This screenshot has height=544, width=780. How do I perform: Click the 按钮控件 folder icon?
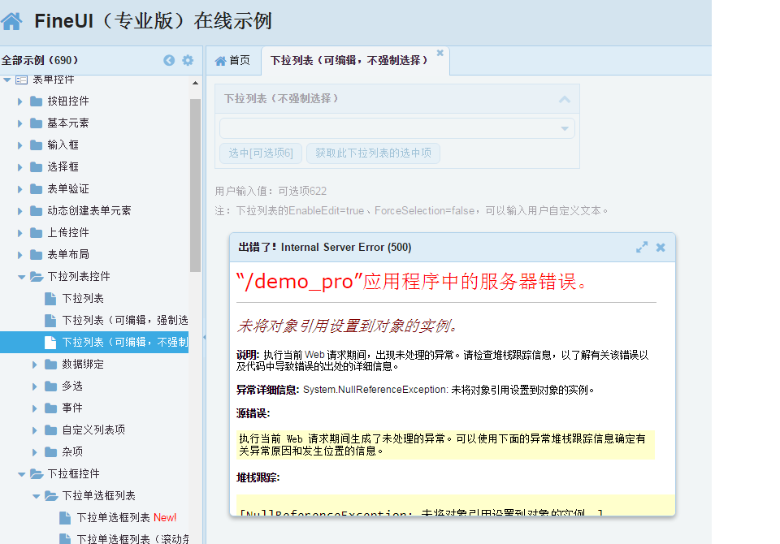pos(36,101)
